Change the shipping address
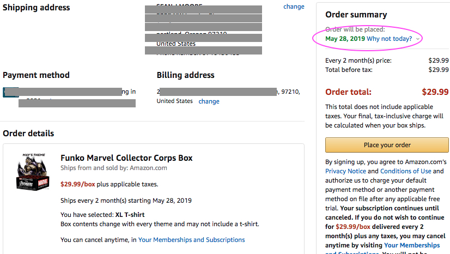 click(294, 7)
